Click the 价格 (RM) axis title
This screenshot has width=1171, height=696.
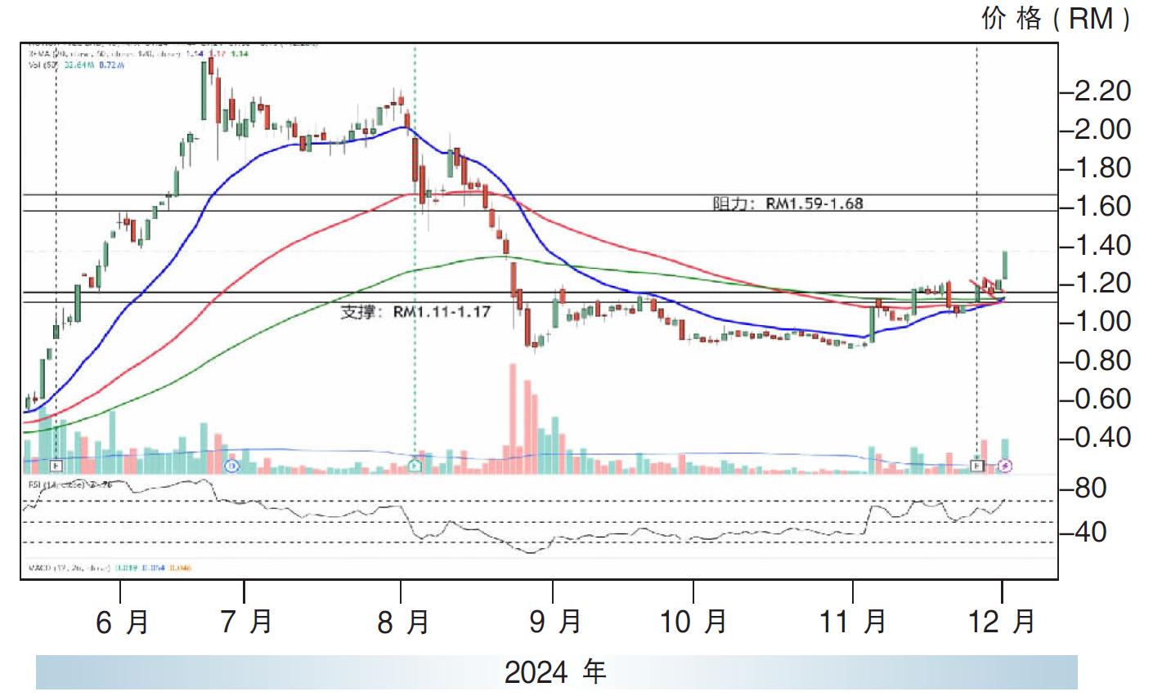(1056, 18)
